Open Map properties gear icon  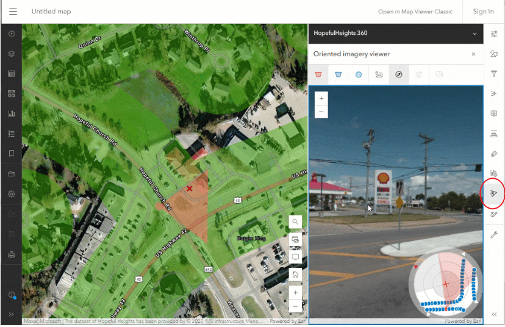click(12, 194)
